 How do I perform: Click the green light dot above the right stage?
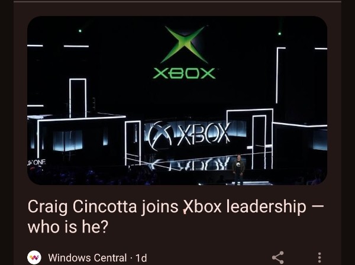pyautogui.click(x=280, y=34)
